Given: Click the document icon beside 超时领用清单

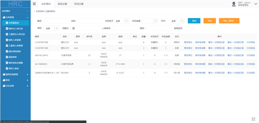Looking at the screenshot, I should [x=7, y=51].
